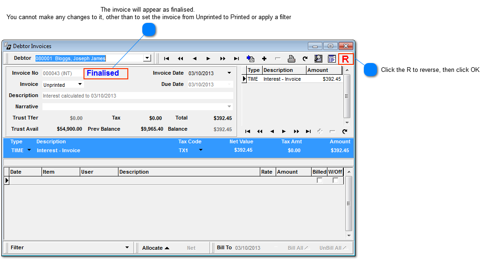Viewport: 487px width, 260px height.
Task: Click the plus add record toolbar icon
Action: 264,59
